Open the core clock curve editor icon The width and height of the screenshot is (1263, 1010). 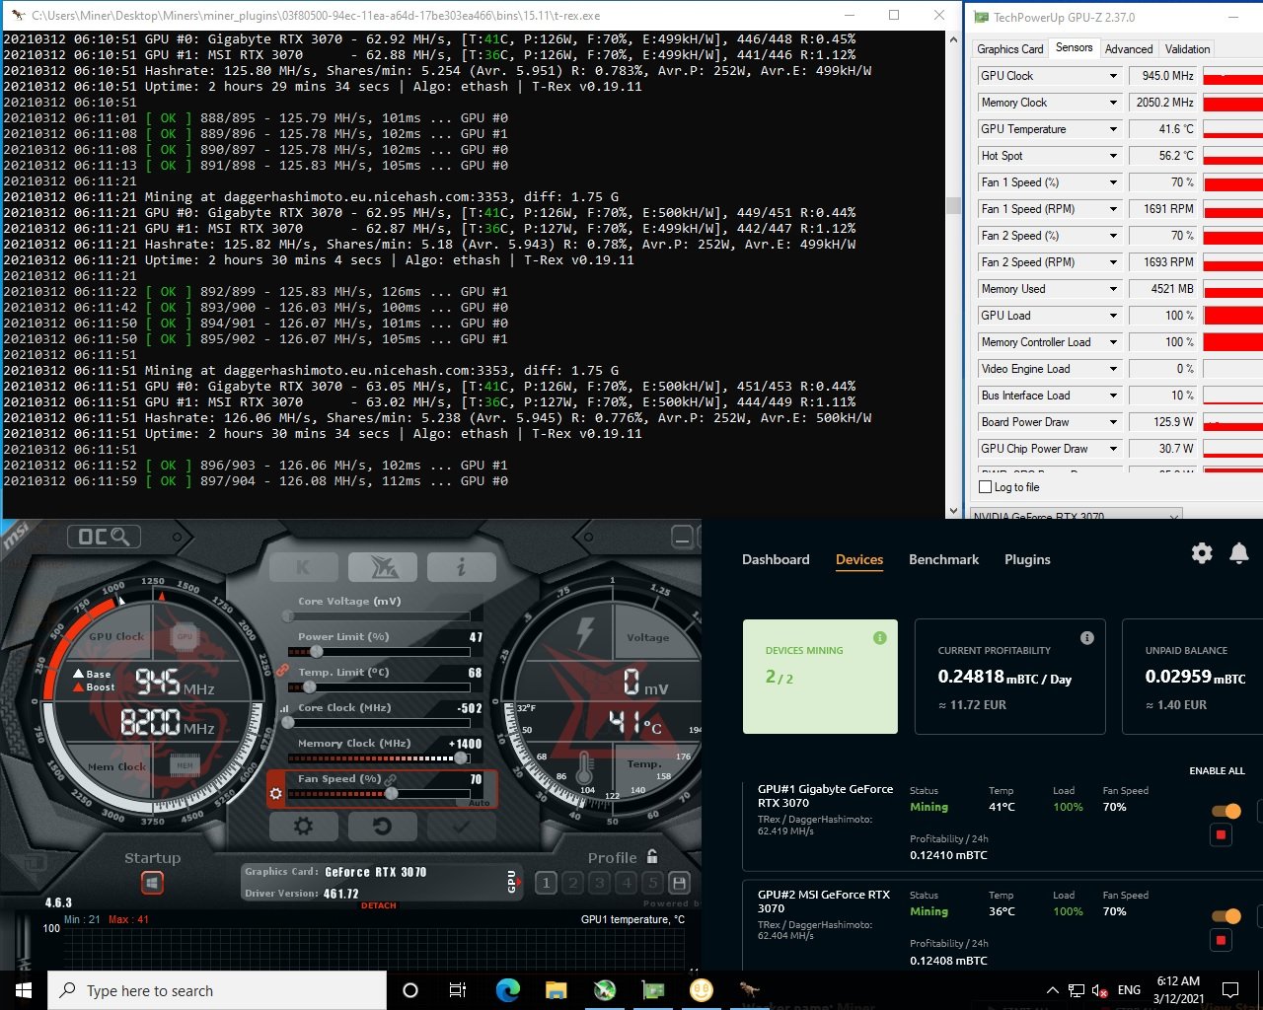285,708
